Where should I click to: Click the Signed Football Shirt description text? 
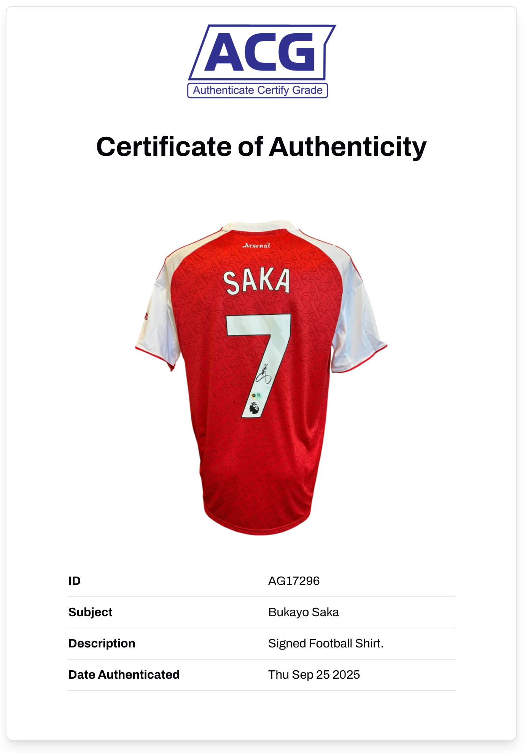point(325,643)
